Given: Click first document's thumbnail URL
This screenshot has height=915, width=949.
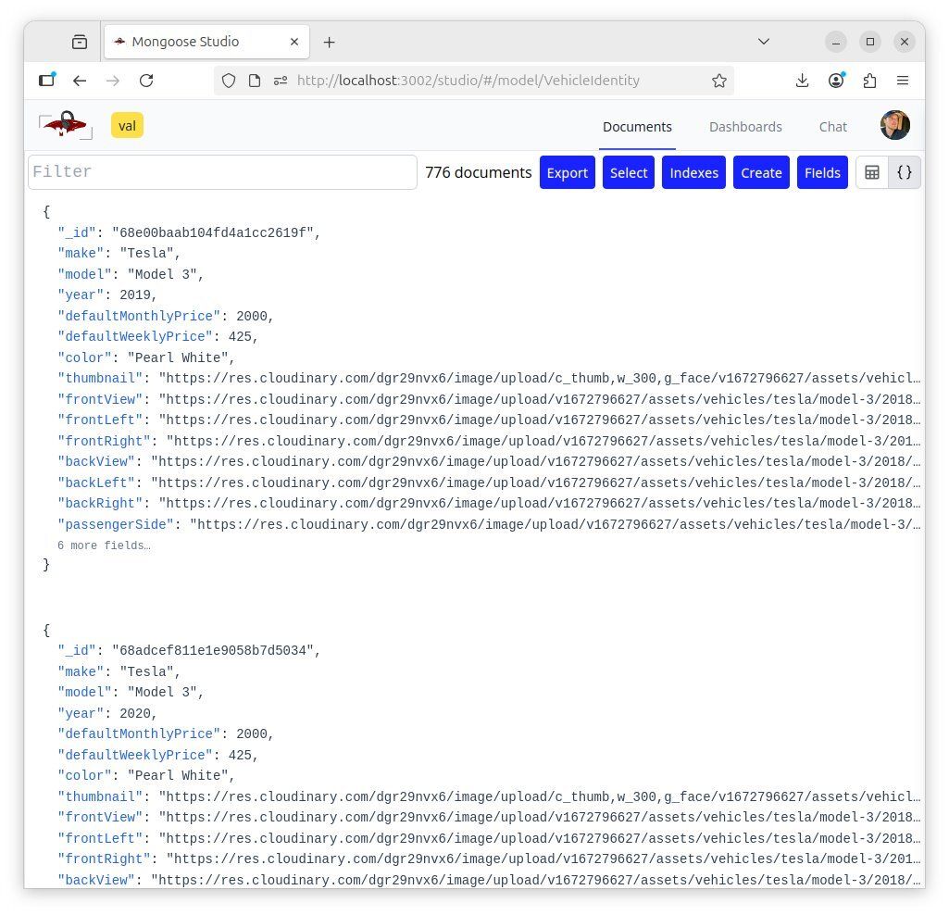Looking at the screenshot, I should tap(540, 379).
